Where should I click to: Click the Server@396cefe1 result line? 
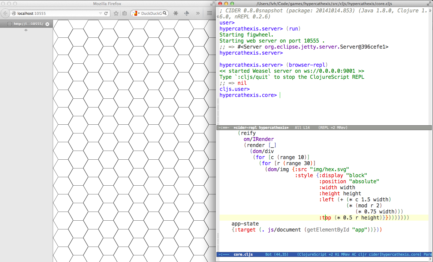coord(304,47)
